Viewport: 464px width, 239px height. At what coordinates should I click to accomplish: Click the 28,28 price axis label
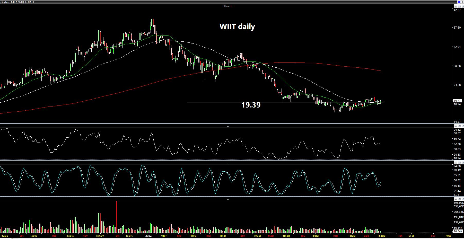click(x=457, y=66)
